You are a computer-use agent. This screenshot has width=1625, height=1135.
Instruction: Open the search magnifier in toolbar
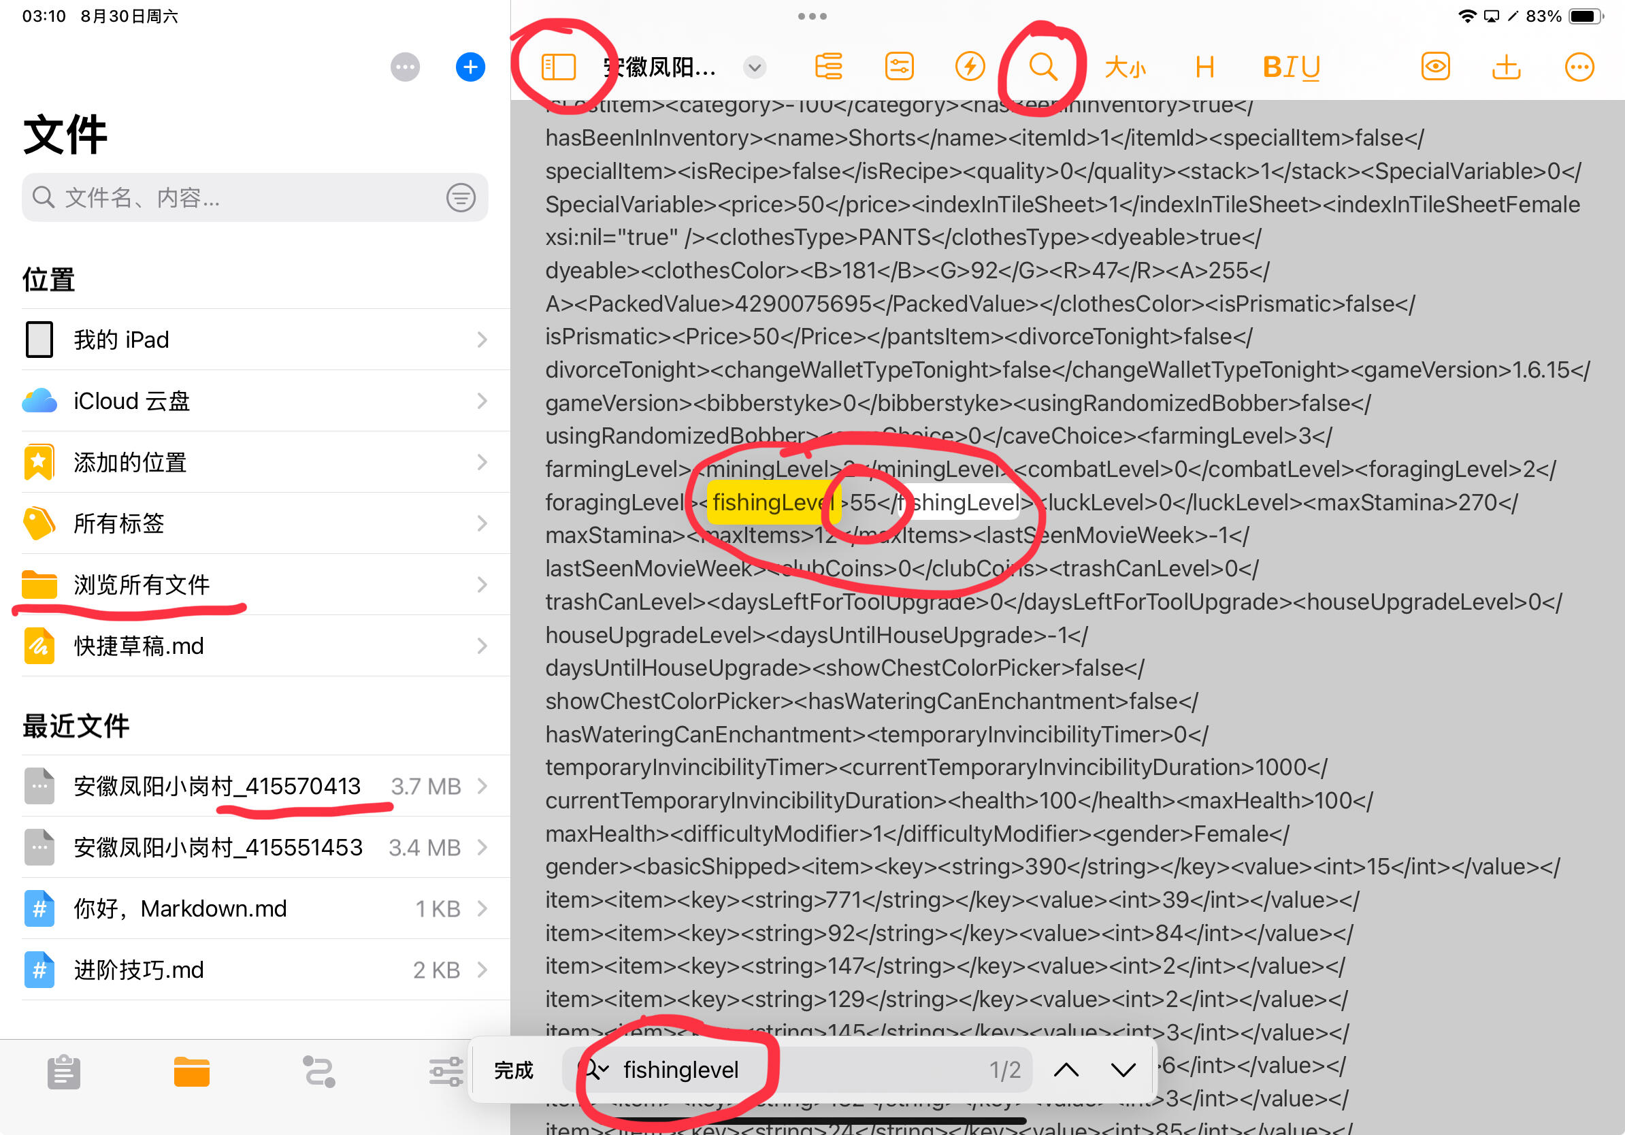tap(1043, 67)
